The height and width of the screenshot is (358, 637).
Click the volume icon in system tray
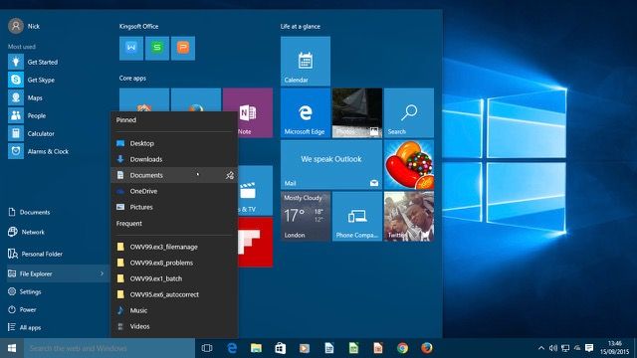(553, 348)
